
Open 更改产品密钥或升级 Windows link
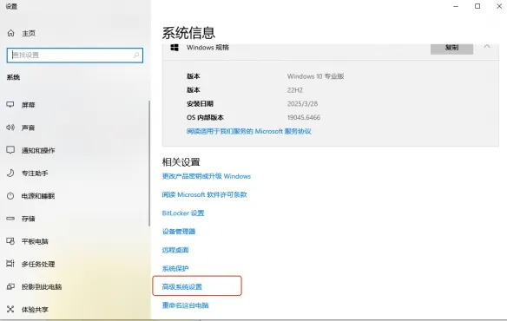[207, 176]
